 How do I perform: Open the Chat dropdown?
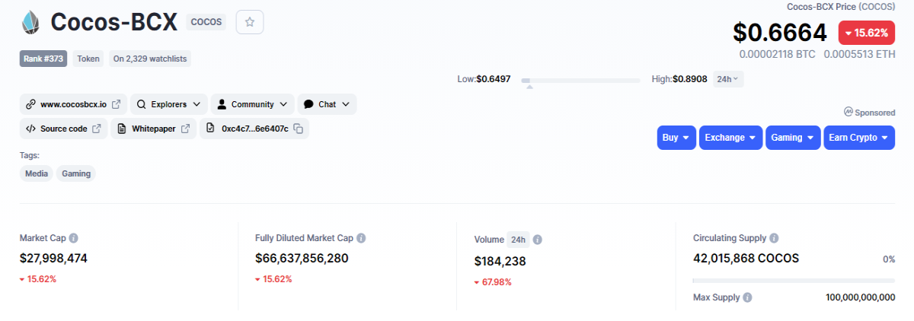327,104
